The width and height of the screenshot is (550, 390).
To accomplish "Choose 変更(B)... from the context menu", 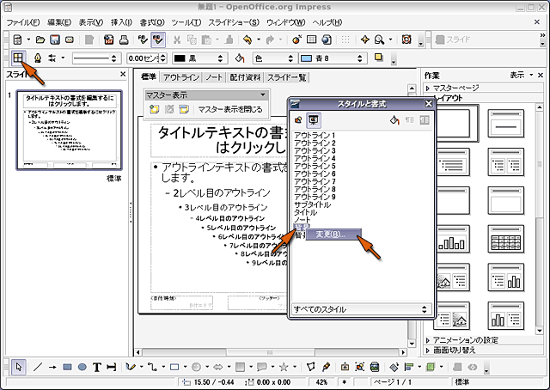I will 330,235.
